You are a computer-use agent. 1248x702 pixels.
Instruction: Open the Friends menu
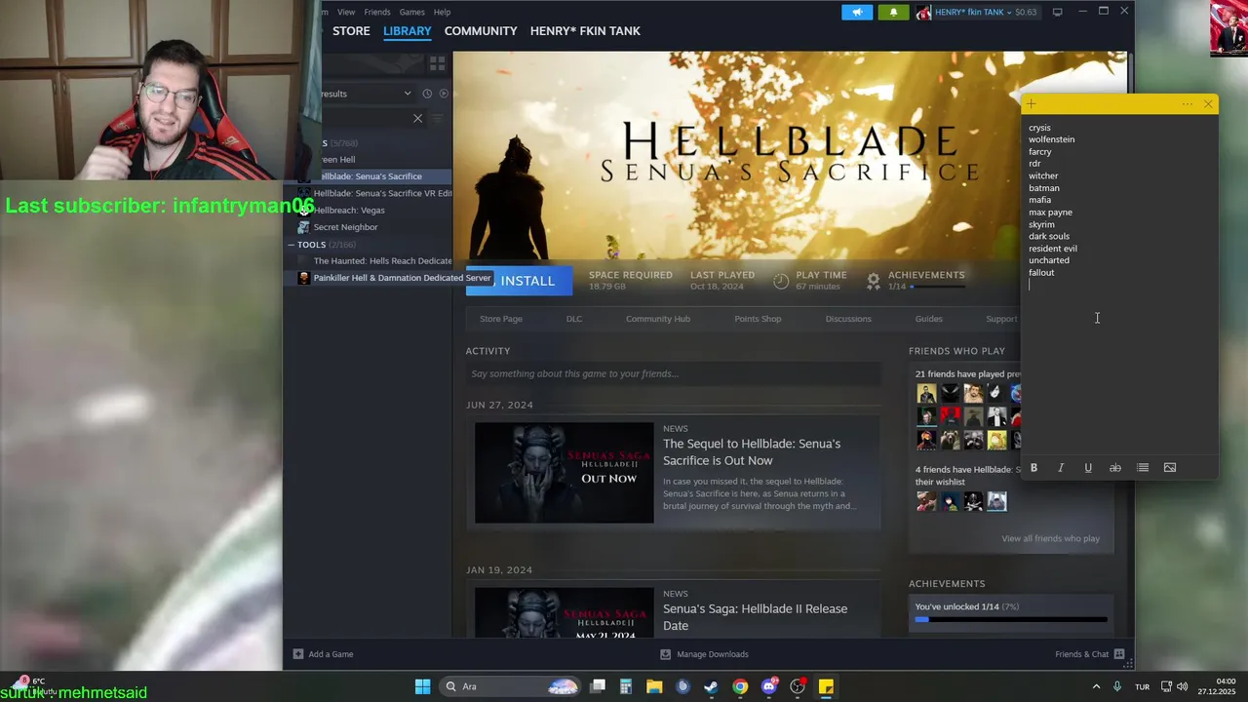click(377, 12)
